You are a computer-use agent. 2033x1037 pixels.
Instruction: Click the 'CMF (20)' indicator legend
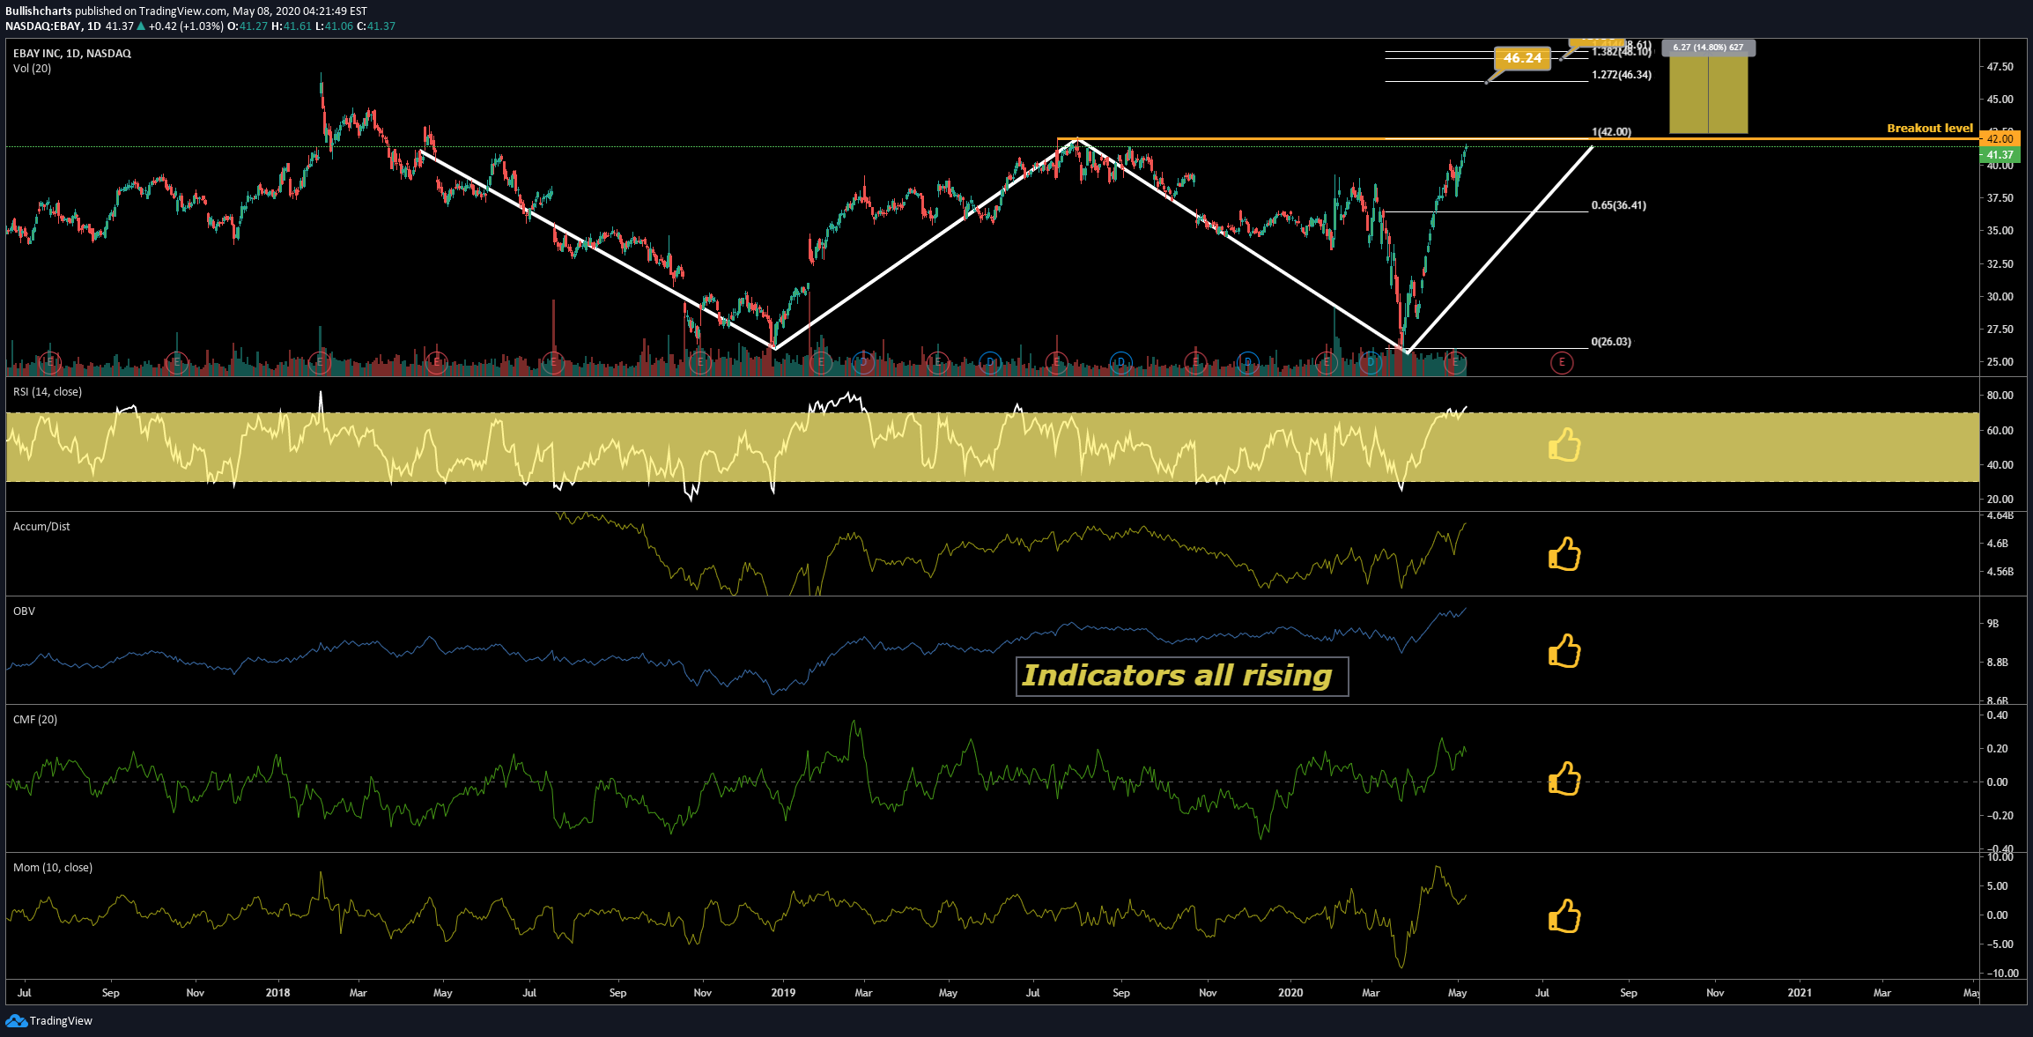[35, 720]
